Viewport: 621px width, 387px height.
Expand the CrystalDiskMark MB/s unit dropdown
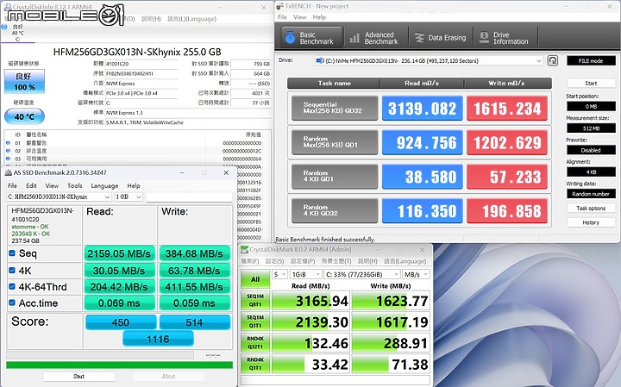[x=416, y=274]
